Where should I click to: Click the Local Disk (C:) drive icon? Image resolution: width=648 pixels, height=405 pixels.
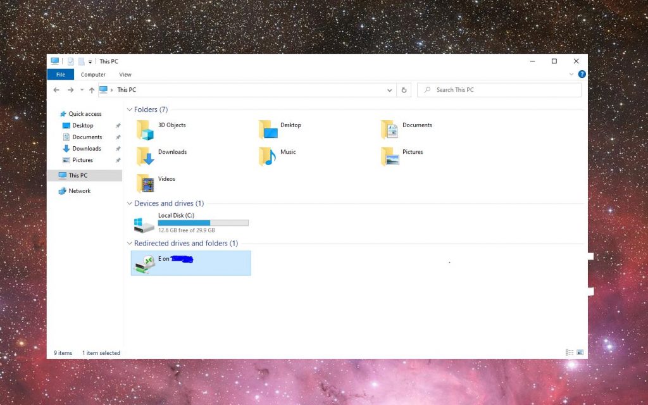(x=144, y=225)
